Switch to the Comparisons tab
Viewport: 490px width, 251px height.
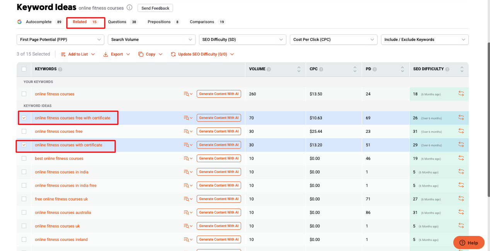click(208, 22)
